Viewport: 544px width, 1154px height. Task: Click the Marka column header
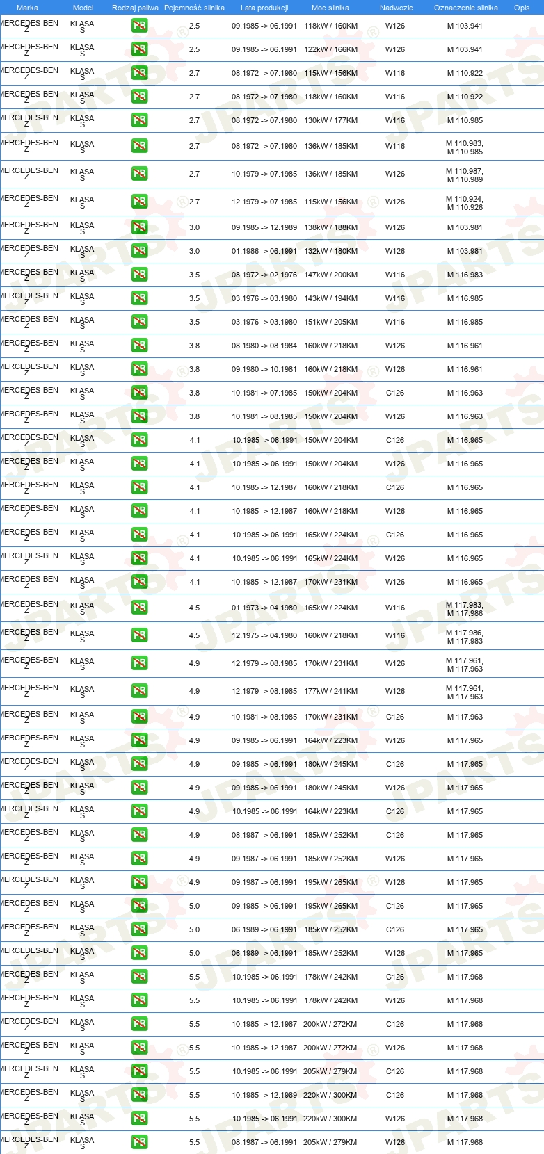point(27,8)
